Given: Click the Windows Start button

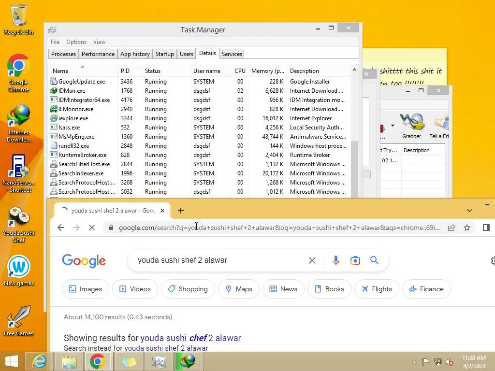Looking at the screenshot, I should [x=12, y=361].
